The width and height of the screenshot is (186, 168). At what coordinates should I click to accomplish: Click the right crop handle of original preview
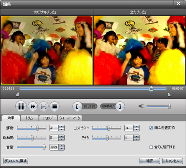point(92,50)
